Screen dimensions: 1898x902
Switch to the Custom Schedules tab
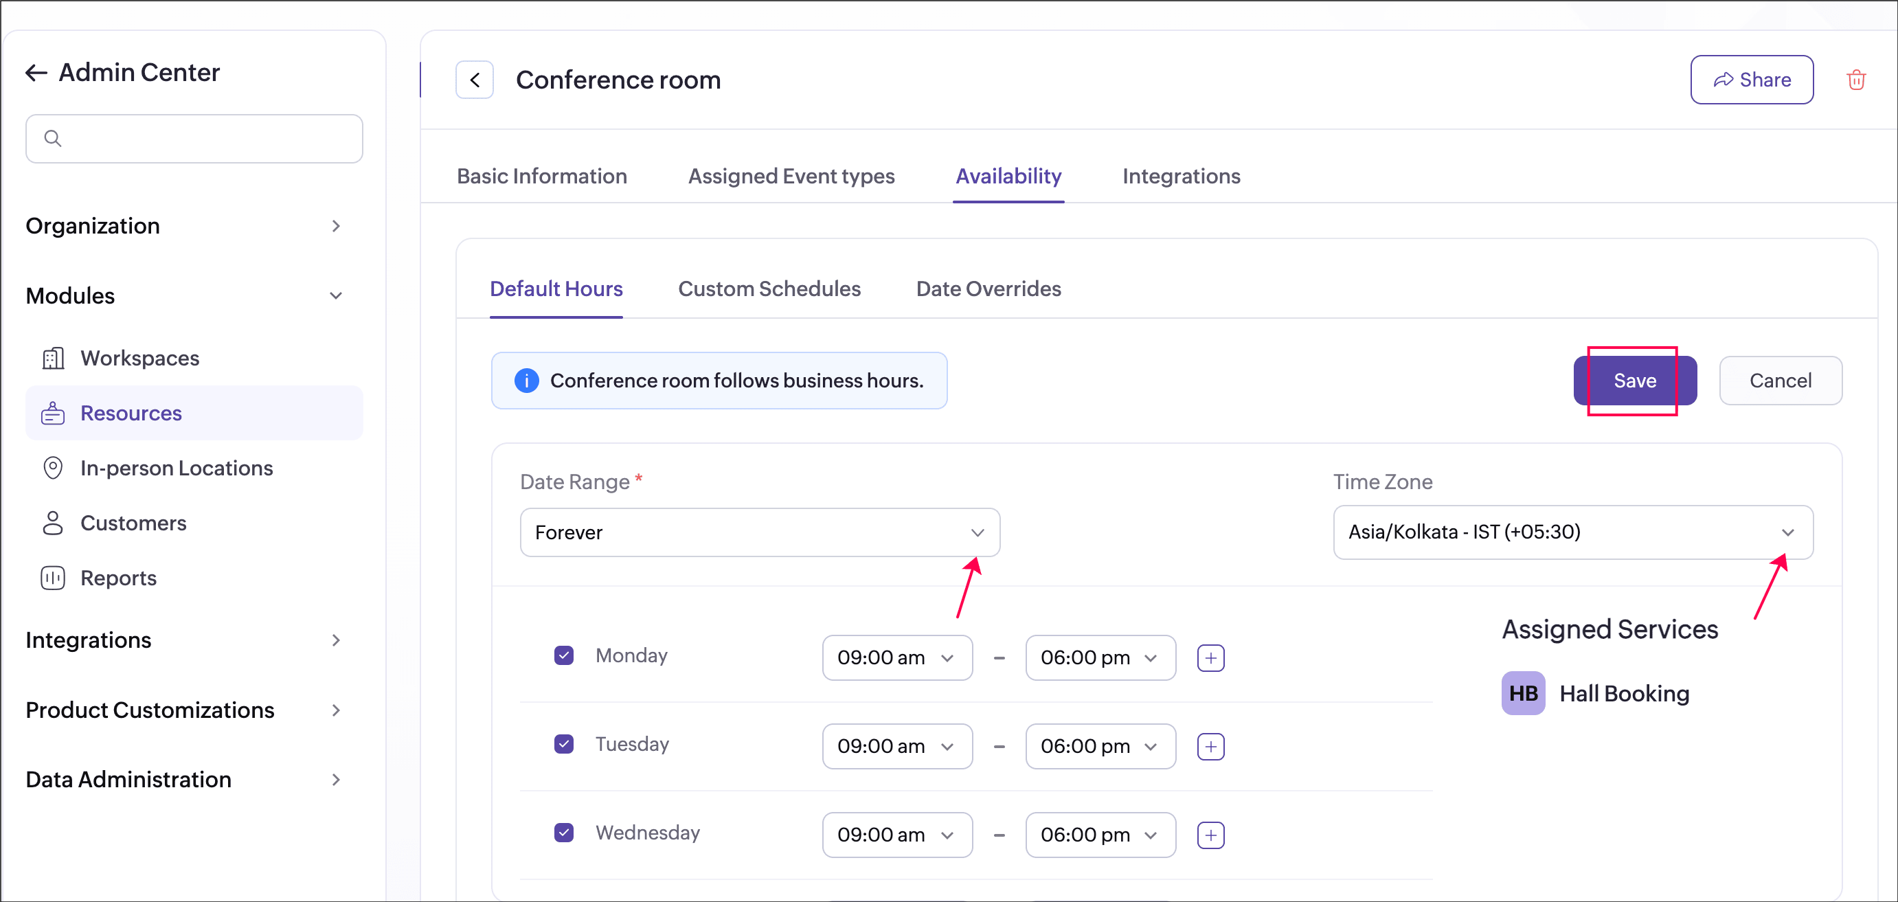769,289
